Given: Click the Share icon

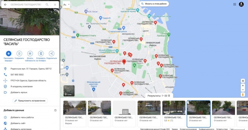Looking at the screenshot, I should [51, 54].
